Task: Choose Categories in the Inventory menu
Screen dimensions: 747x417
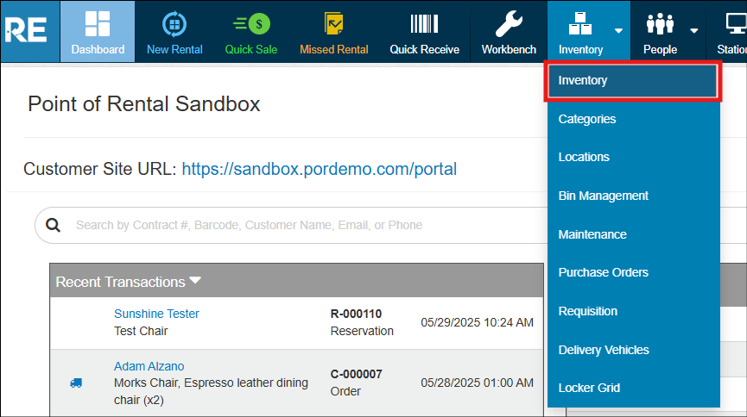Action: [587, 119]
